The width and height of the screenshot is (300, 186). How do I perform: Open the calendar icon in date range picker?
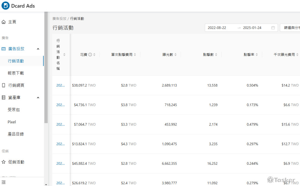click(x=273, y=27)
